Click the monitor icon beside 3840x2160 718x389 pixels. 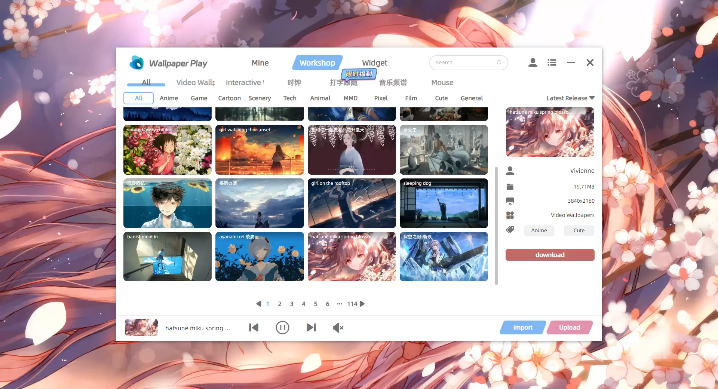click(510, 201)
